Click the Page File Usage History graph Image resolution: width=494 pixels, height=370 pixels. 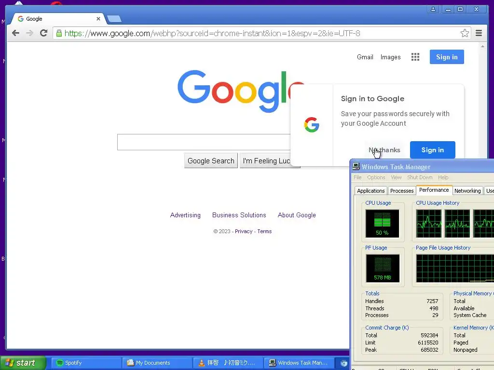click(455, 268)
